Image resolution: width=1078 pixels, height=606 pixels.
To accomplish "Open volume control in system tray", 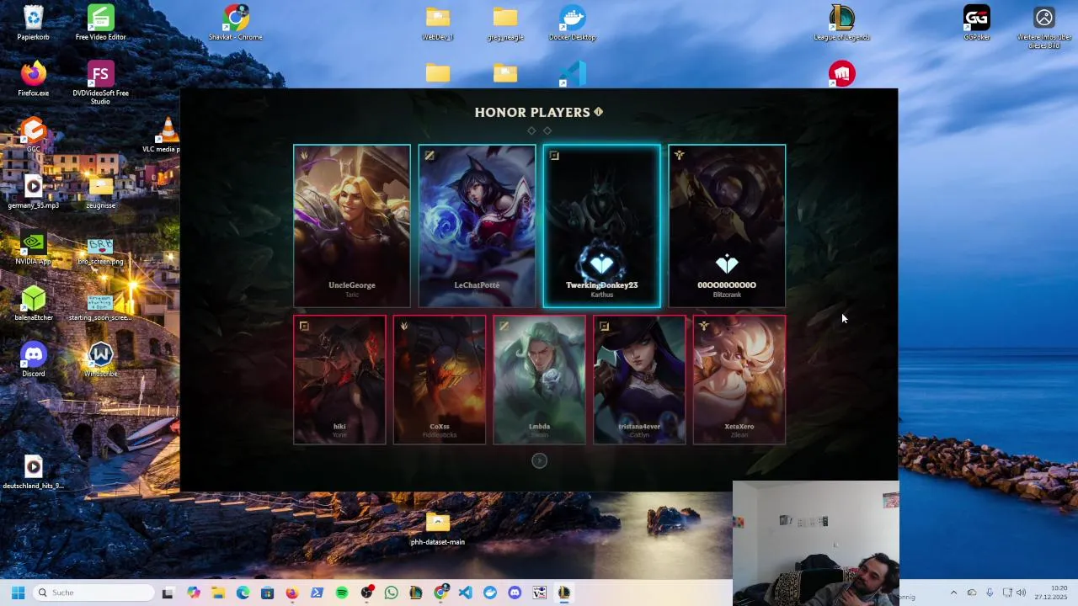I will [x=1021, y=593].
